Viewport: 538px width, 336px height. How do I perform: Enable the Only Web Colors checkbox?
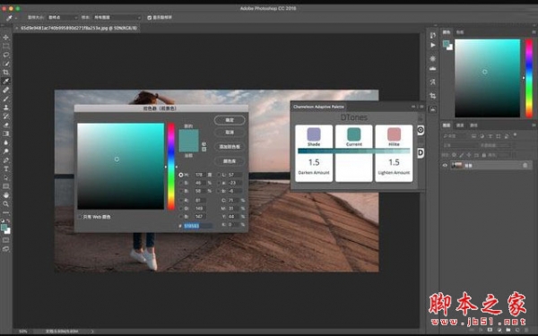tap(81, 217)
